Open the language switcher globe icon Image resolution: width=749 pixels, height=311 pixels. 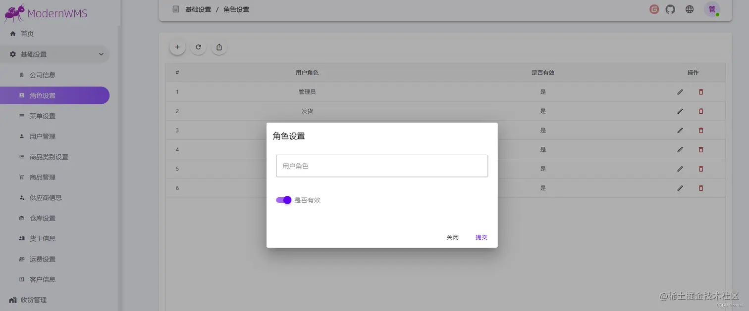pos(689,9)
